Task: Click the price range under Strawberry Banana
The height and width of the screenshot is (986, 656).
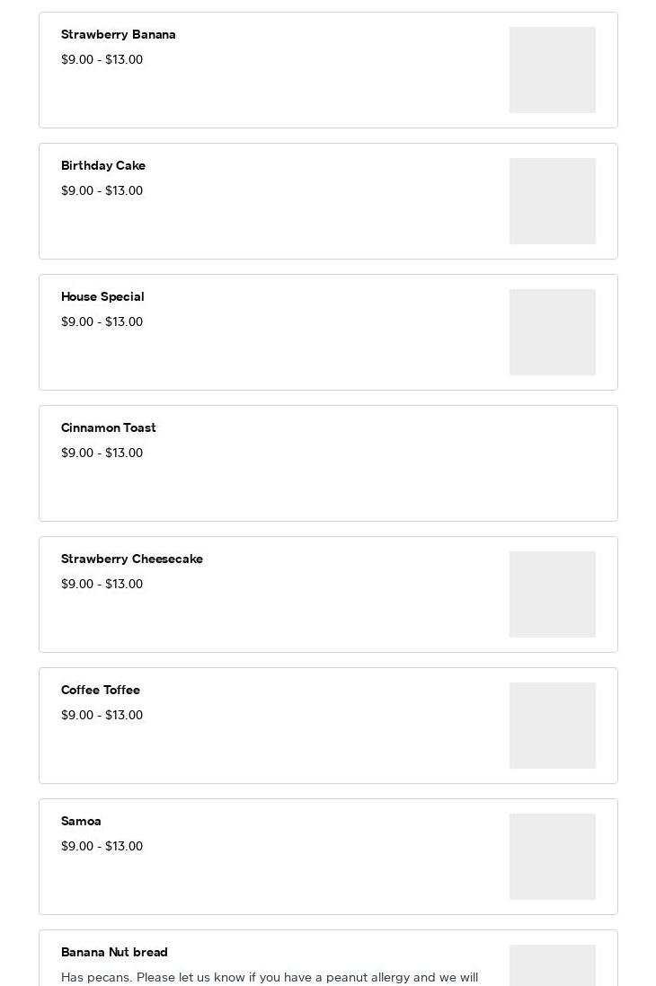Action: [102, 59]
